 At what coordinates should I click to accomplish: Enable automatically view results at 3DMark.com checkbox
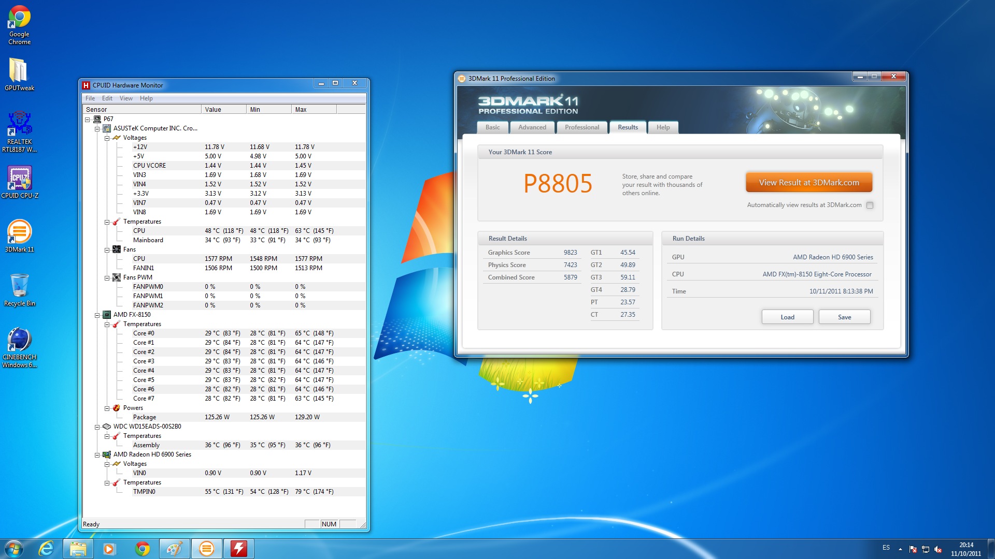click(870, 205)
